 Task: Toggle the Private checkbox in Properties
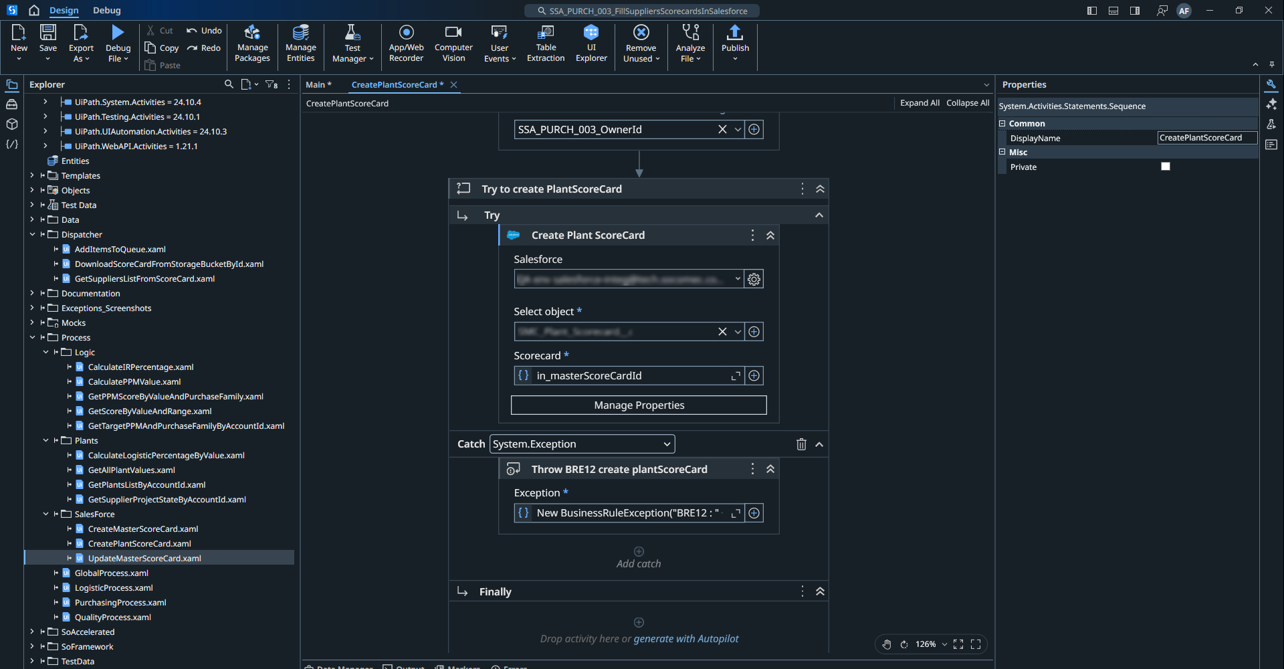coord(1166,167)
